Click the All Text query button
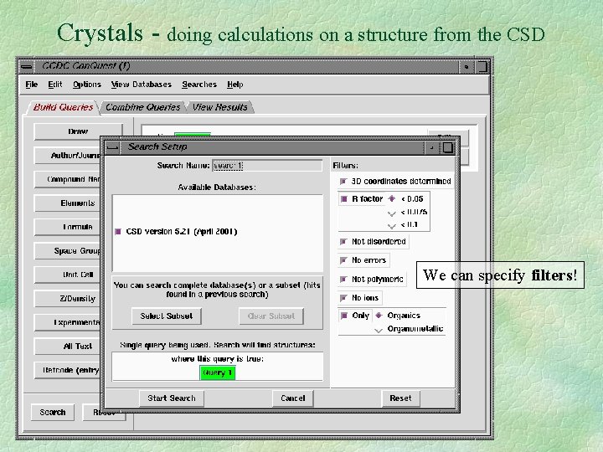This screenshot has width=603, height=452. click(x=67, y=347)
